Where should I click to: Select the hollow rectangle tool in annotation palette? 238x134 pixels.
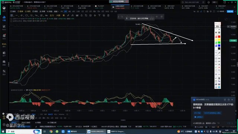(216, 58)
